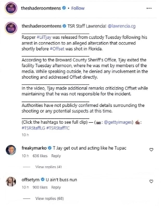This screenshot has height=208, width=165.
Task: Open the post options menu via three dots
Action: (149, 8)
